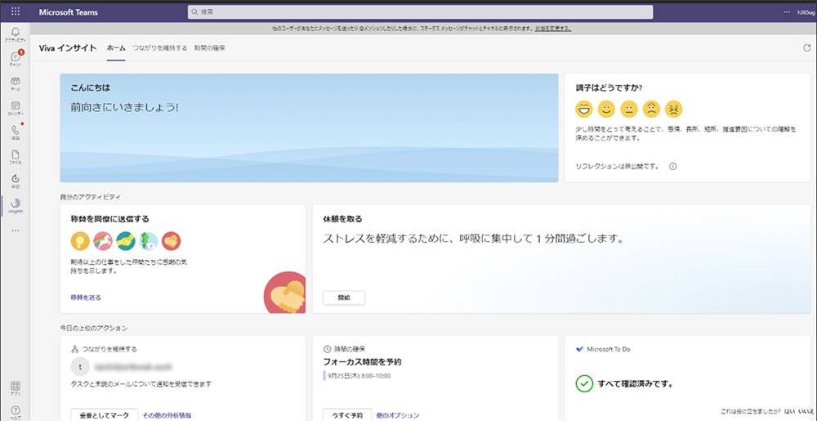
Task: Click the Viva インサイト title
Action: pyautogui.click(x=68, y=48)
